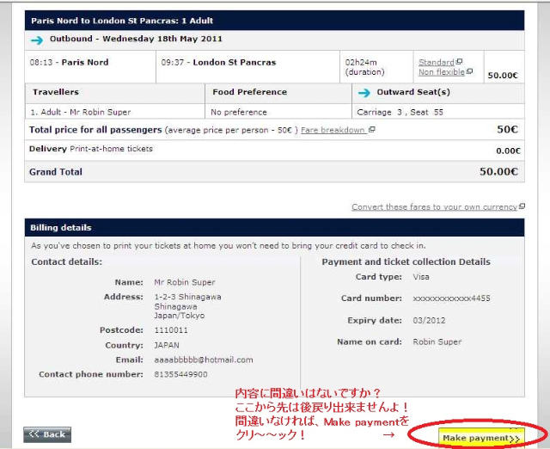
Task: Click the popup icon next to Standard
Action: 459,62
